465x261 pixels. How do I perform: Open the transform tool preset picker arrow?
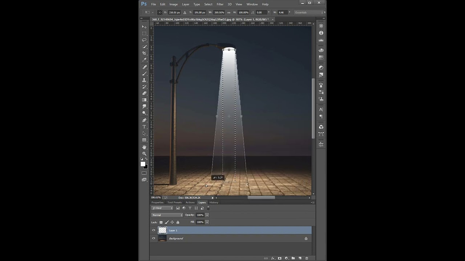152,12
